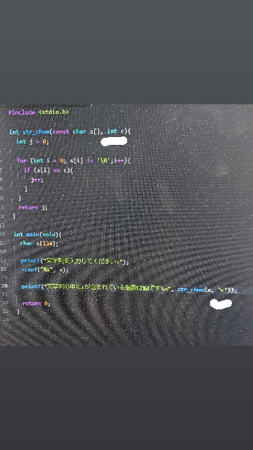Click the 'if (s[i] == c){' line
The height and width of the screenshot is (450, 253).
(x=48, y=170)
